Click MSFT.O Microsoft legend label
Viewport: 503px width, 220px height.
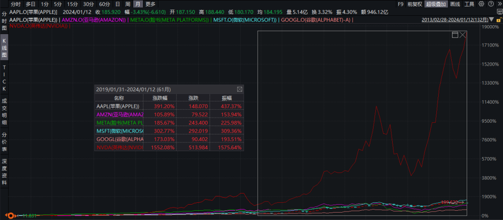click(x=245, y=20)
